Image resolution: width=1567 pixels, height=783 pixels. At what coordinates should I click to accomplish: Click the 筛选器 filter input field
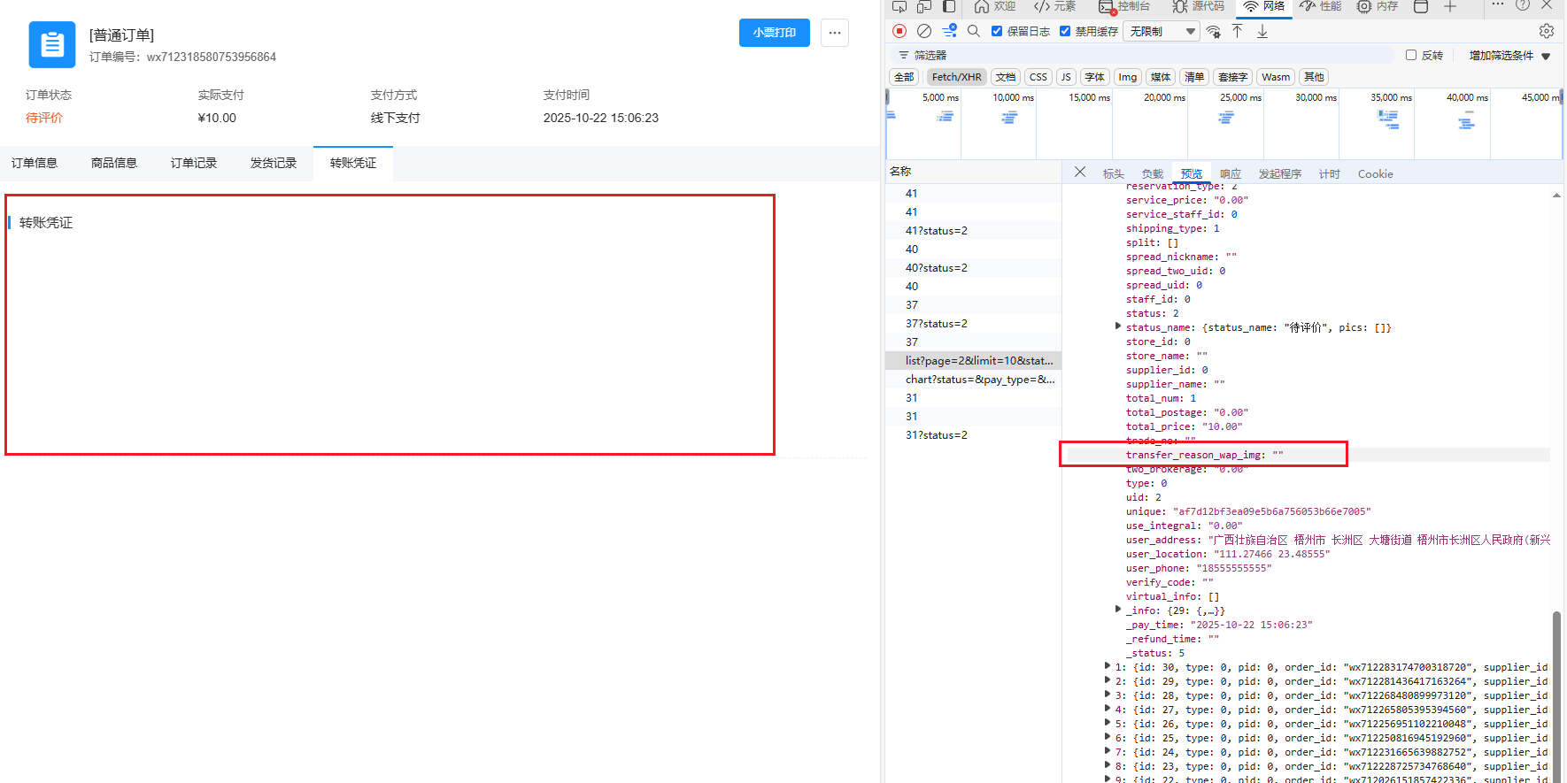pyautogui.click(x=1151, y=55)
